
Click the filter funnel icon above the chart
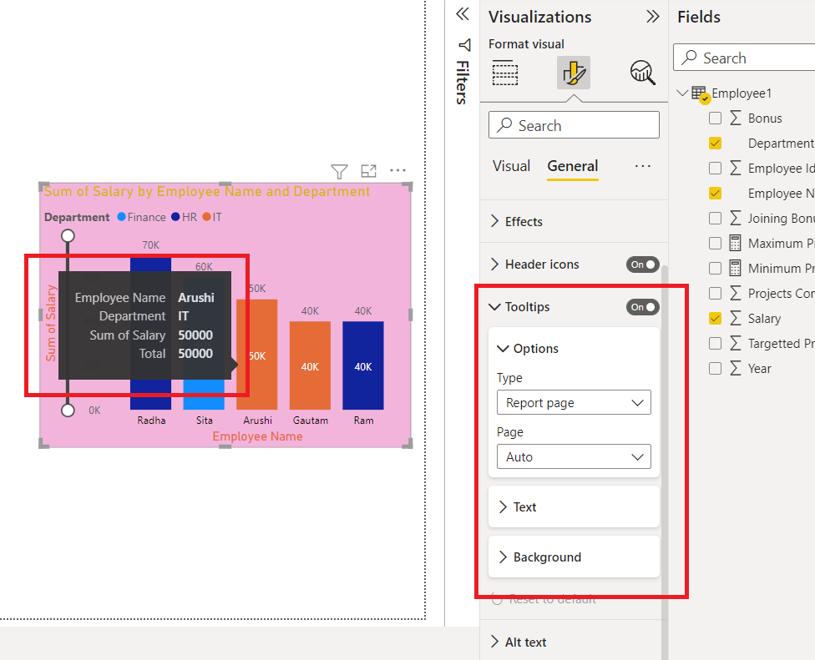pyautogui.click(x=339, y=171)
